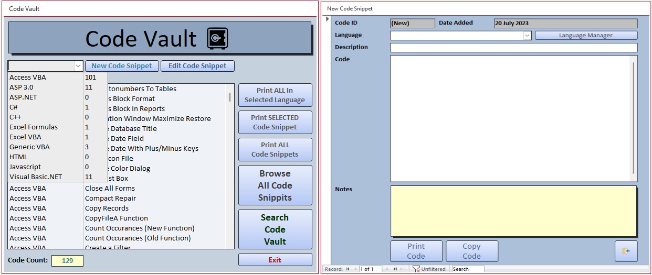
Task: Select the row ending 'tonumbers To Tables'
Action: (x=167, y=89)
